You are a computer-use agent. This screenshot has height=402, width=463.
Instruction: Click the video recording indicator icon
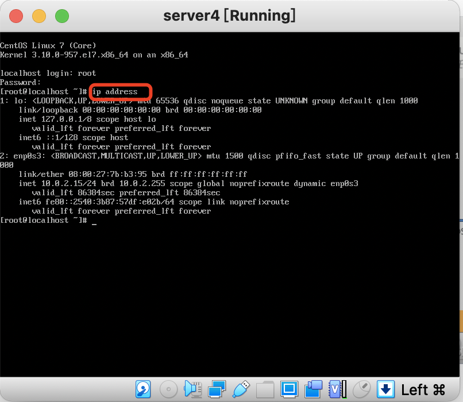pos(313,389)
